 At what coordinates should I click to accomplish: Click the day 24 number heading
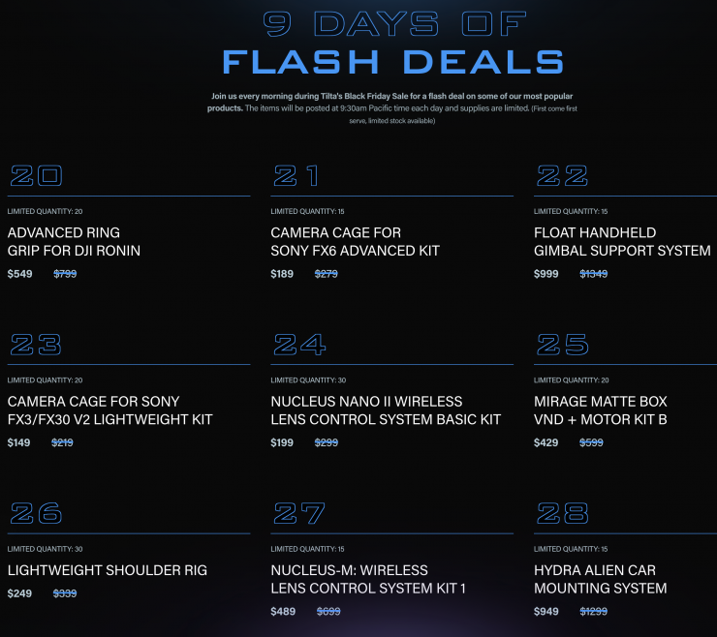299,345
